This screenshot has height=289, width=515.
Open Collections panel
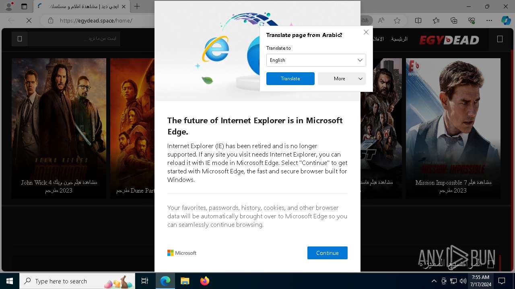pos(454,20)
